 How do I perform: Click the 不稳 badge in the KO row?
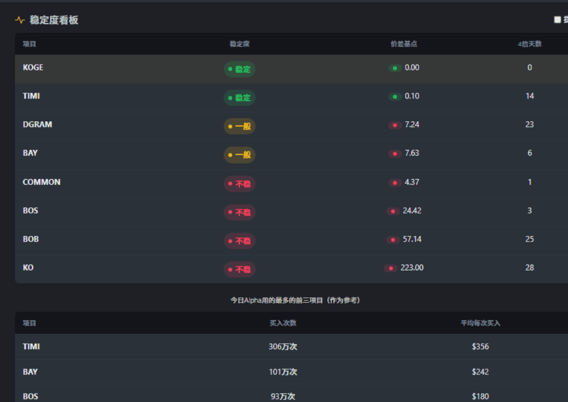click(x=239, y=269)
